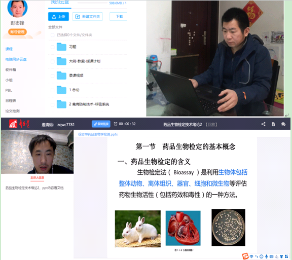Click Sogou microphone voice input icon
Screen dimensions: 292x260
point(267,256)
